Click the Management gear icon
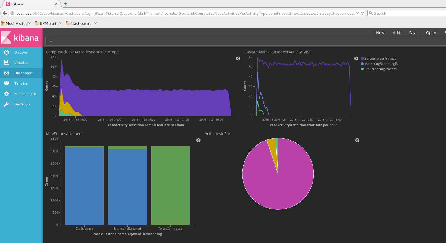 7,94
